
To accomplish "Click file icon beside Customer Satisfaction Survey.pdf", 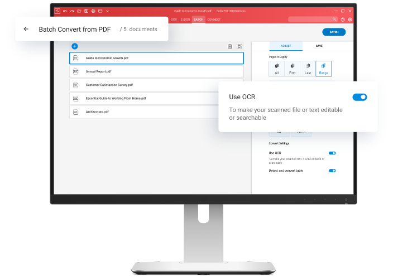I will click(76, 85).
